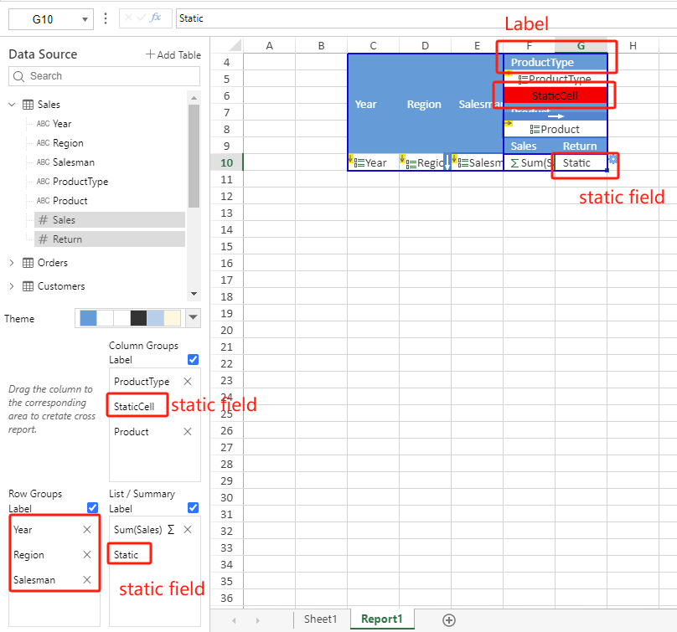Click the Product field cell in row 8
677x632 pixels.
click(556, 130)
